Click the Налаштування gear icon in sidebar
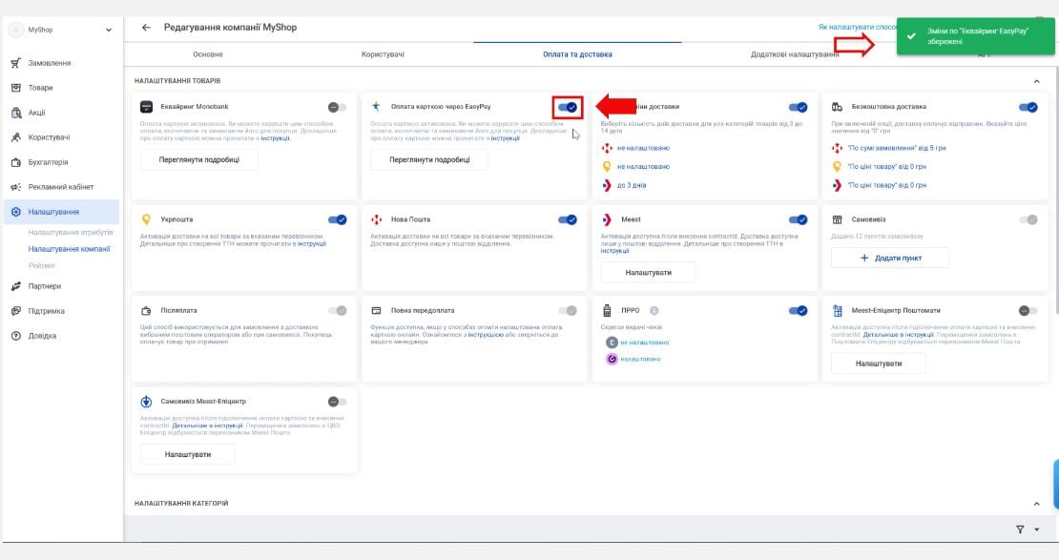Screen dimensions: 1059x560 coord(16,212)
